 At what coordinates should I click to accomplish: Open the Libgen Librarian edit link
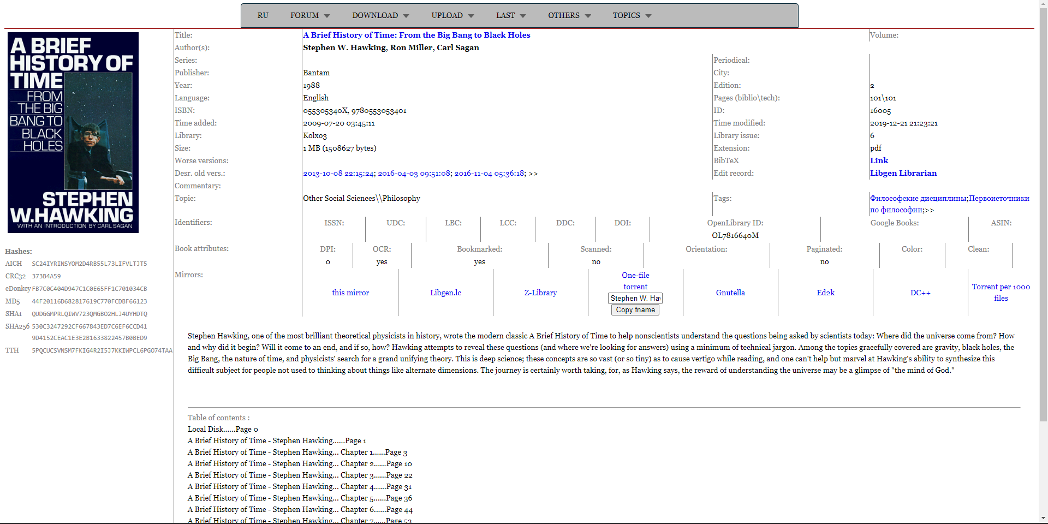[903, 173]
